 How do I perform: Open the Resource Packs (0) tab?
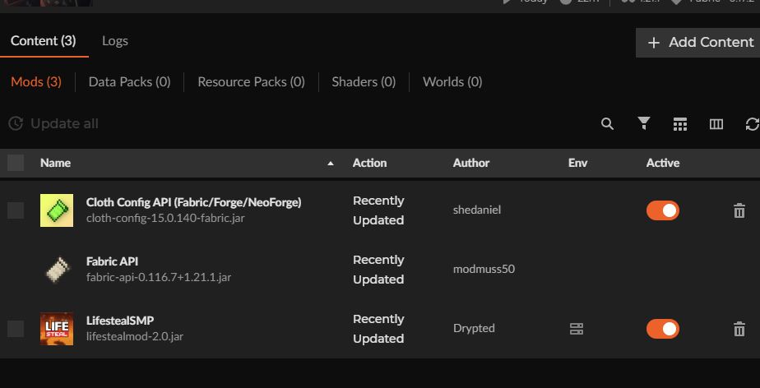click(251, 82)
